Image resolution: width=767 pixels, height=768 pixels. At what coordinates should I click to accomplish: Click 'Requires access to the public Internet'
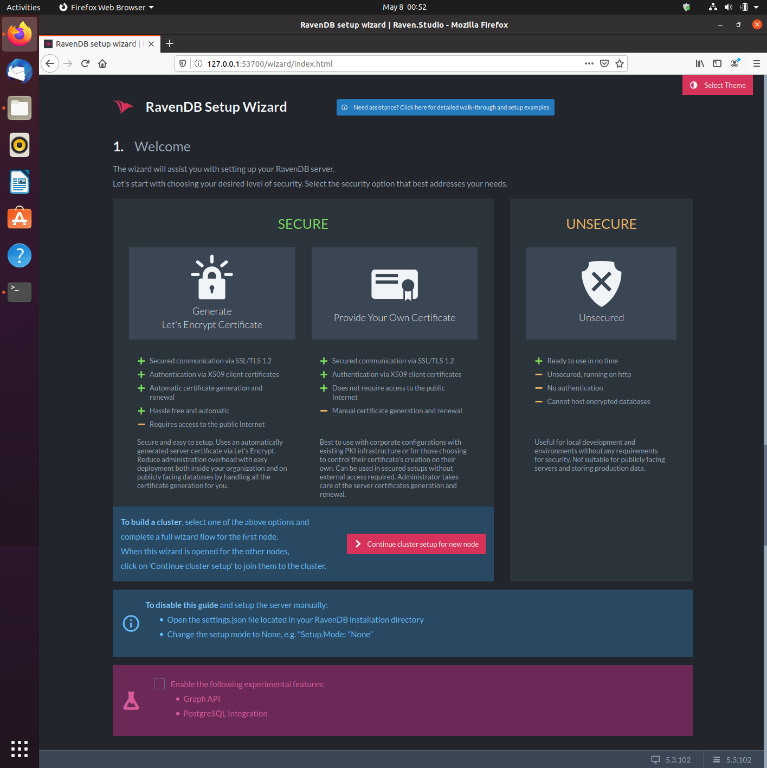[x=207, y=424]
